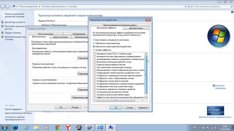Enable 'Скольжение при раскрытии списков' checkbox
This screenshot has height=131, width=234.
pyautogui.click(x=95, y=92)
